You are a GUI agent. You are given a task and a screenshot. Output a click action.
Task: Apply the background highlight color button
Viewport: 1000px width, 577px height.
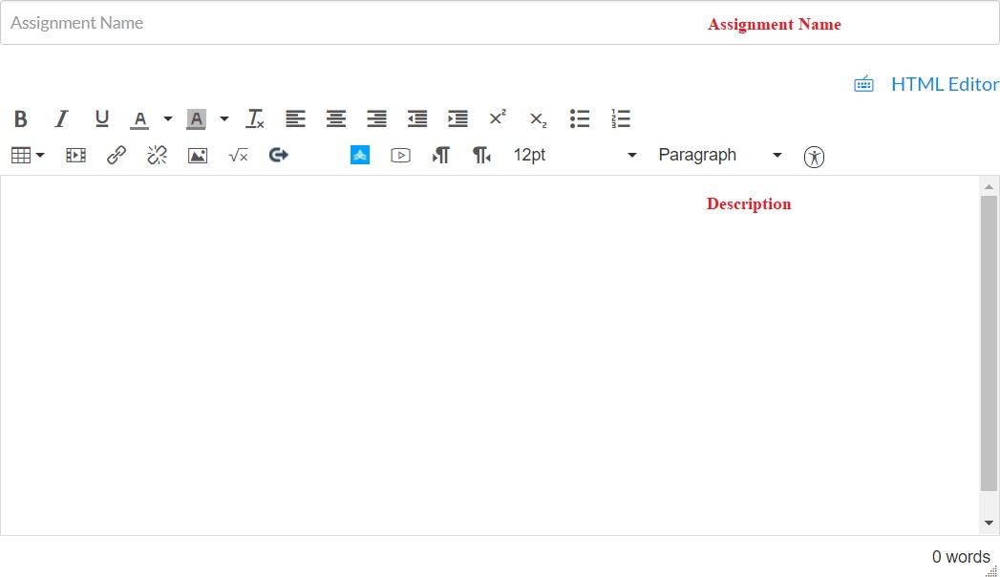[x=196, y=119]
